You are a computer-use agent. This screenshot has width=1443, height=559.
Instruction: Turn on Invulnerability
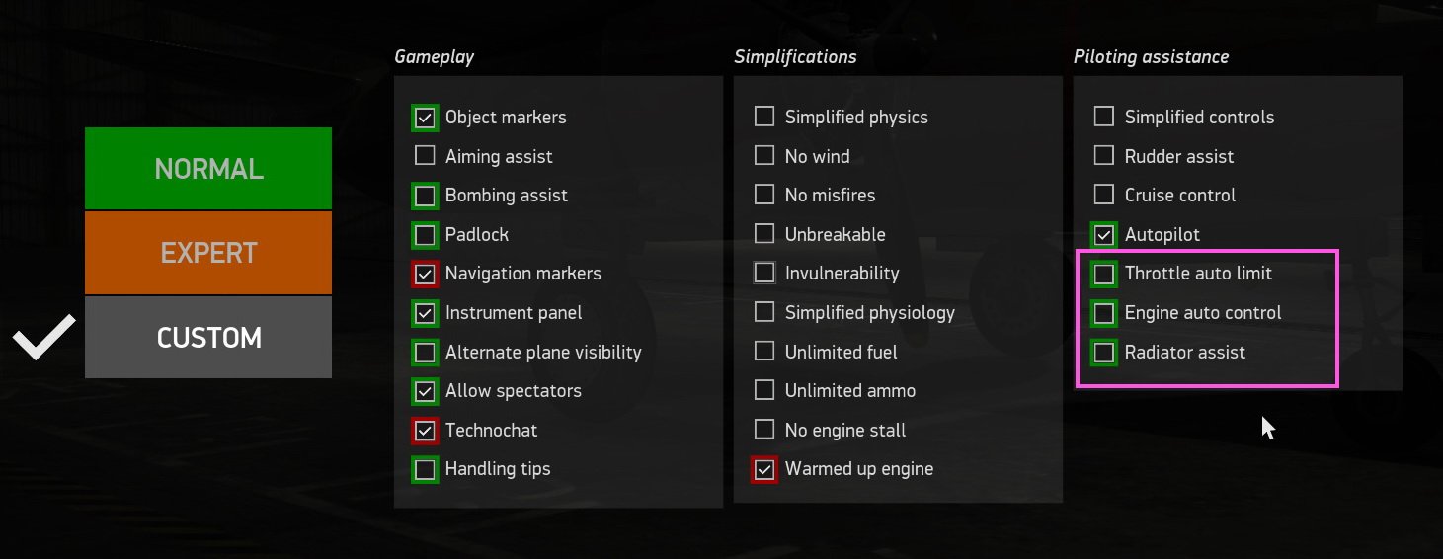point(764,274)
